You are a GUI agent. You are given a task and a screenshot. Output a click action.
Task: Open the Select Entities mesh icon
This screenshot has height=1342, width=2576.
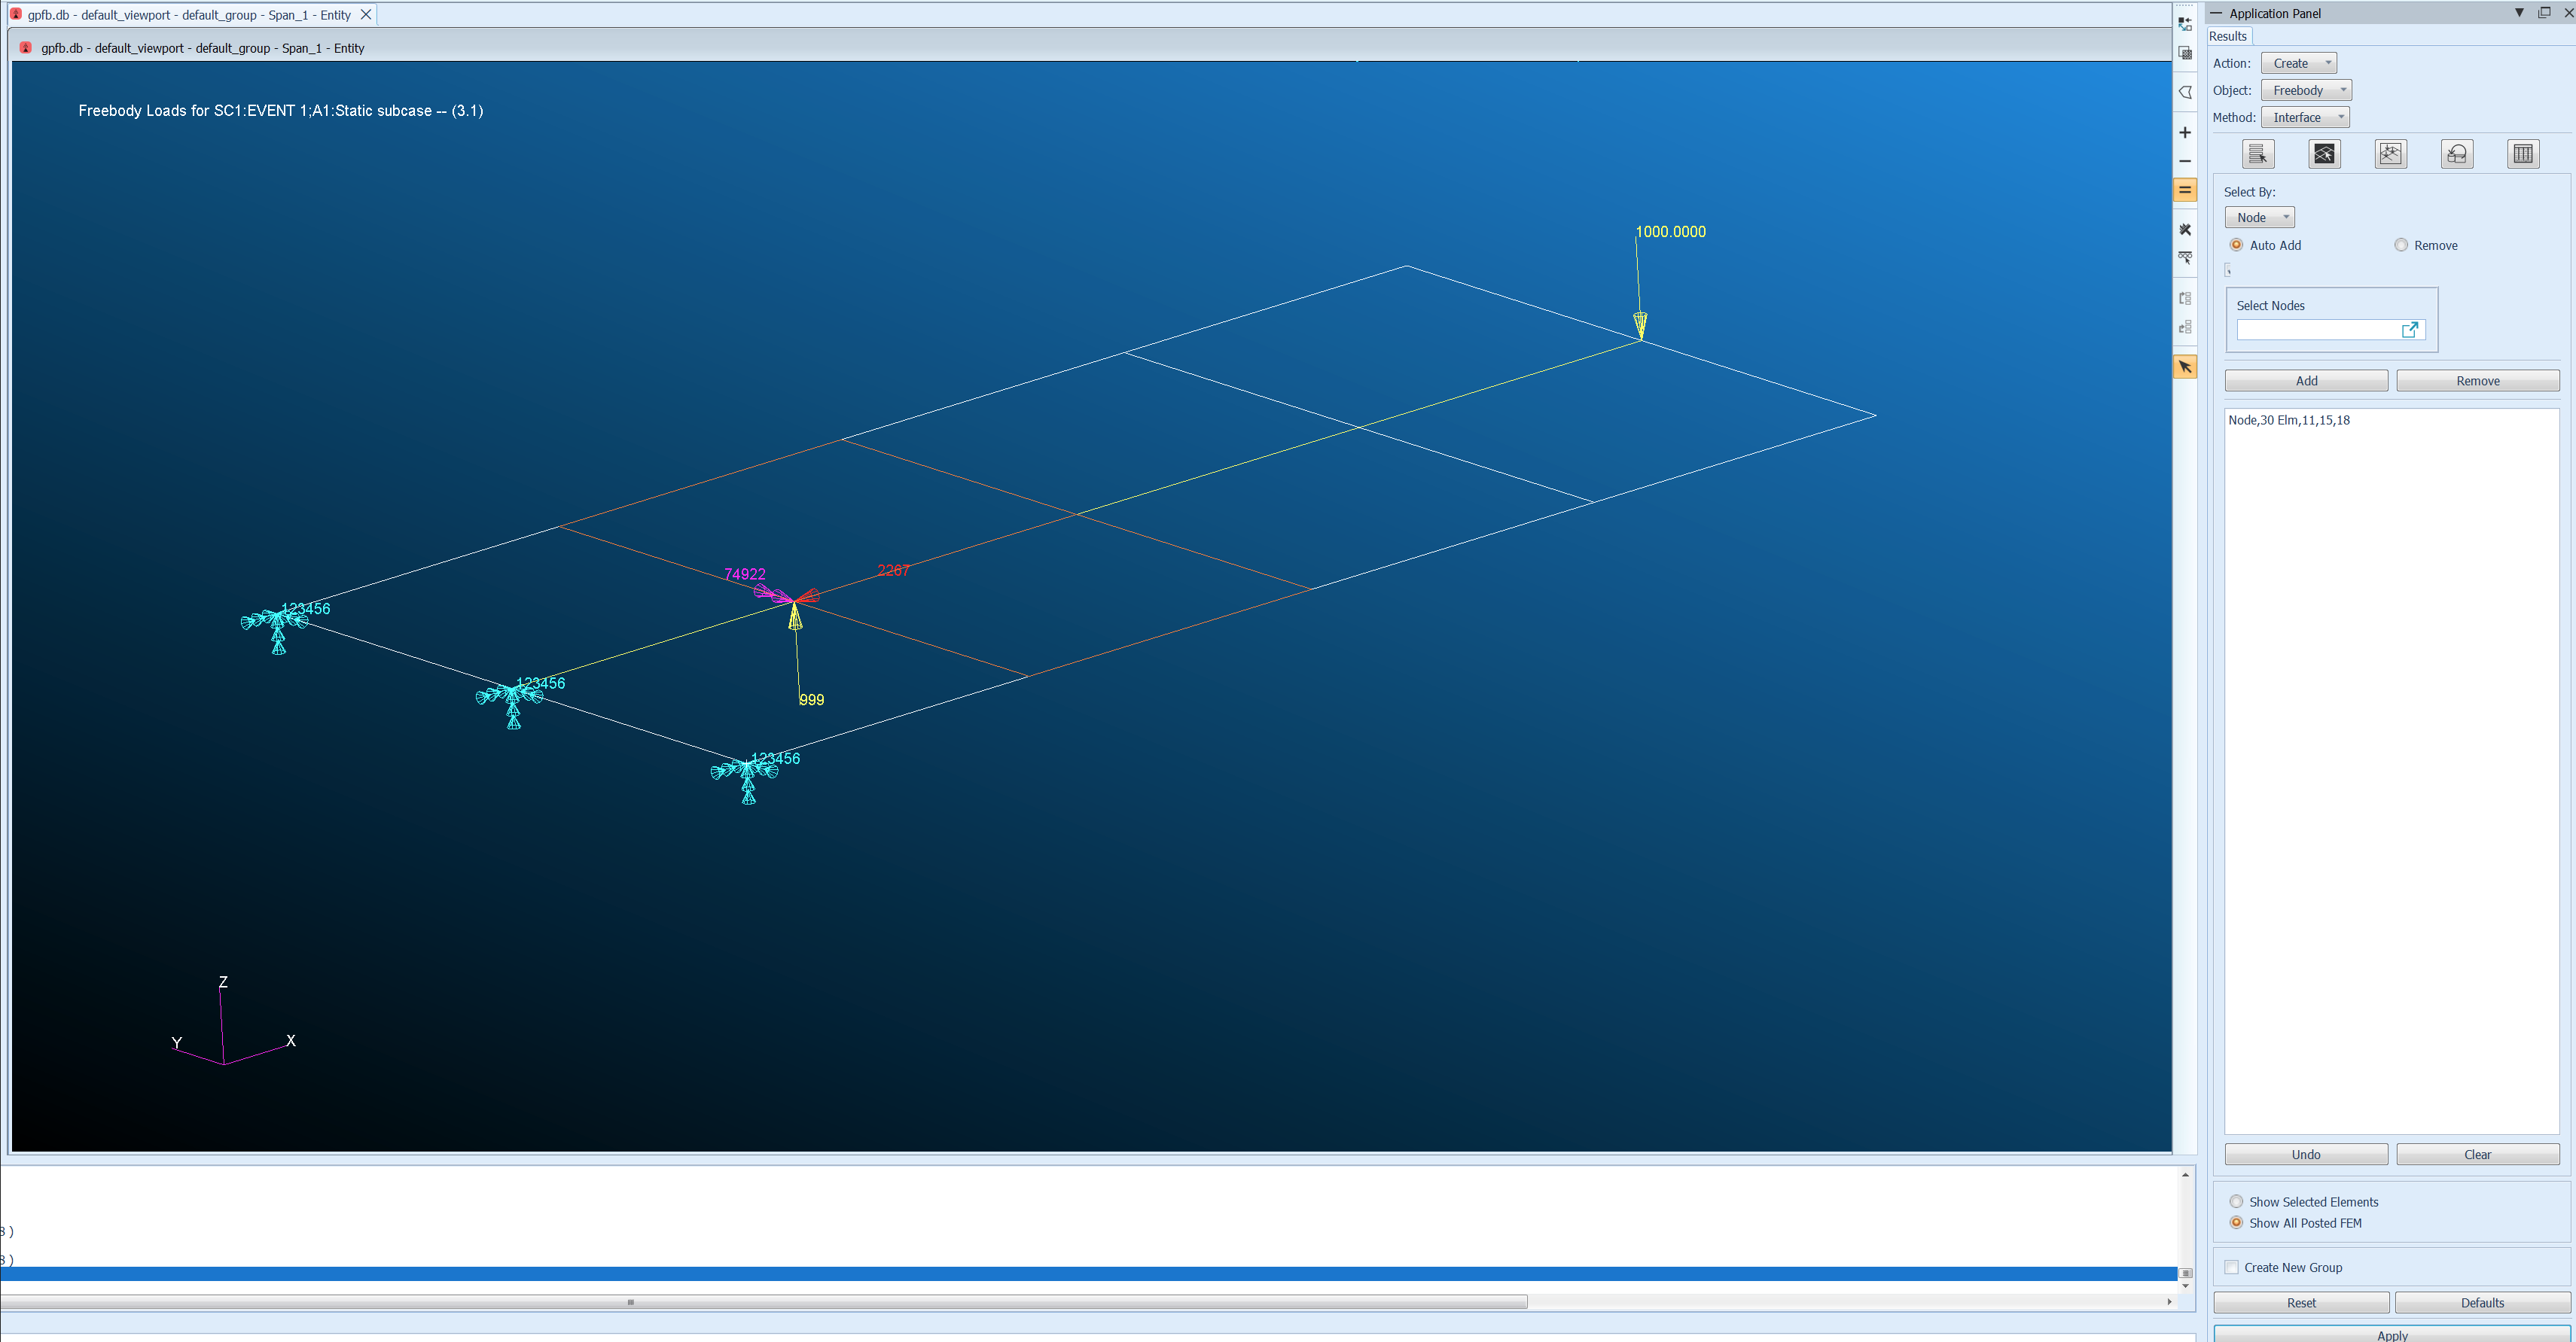coord(2324,154)
